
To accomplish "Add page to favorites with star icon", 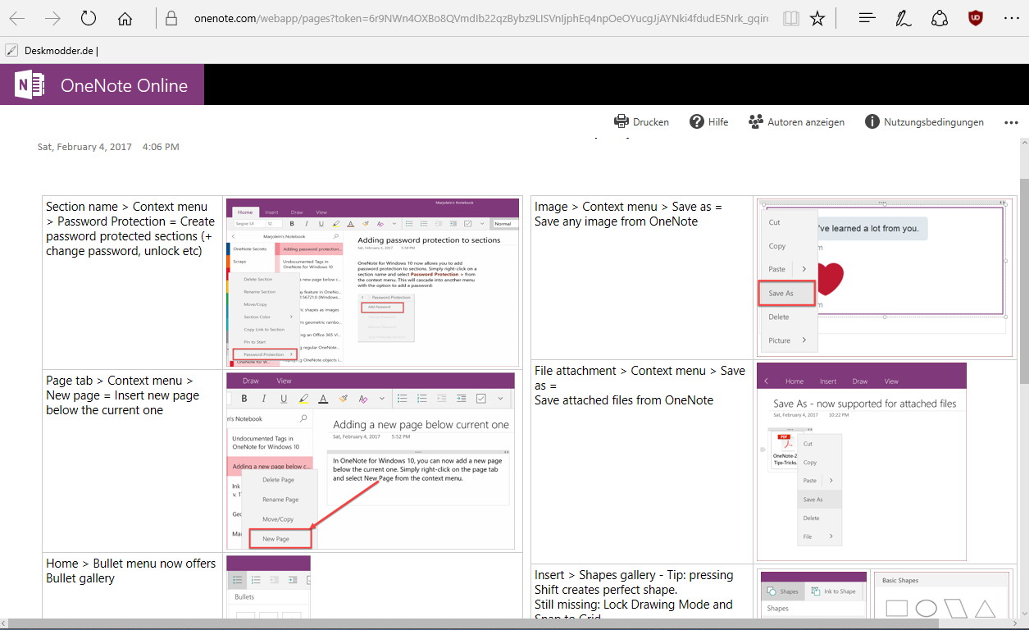I will point(817,18).
